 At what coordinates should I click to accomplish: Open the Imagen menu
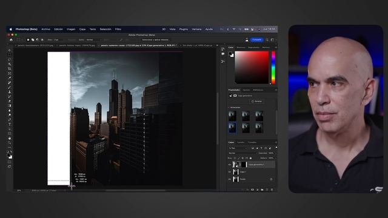71,29
